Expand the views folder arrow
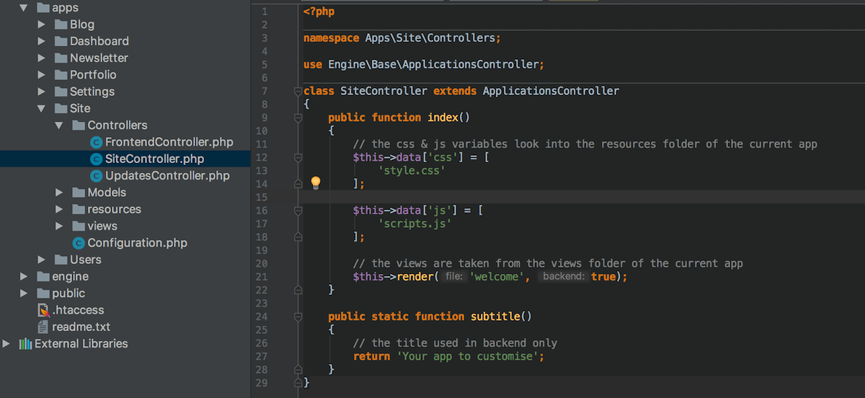The height and width of the screenshot is (398, 865). coord(59,226)
